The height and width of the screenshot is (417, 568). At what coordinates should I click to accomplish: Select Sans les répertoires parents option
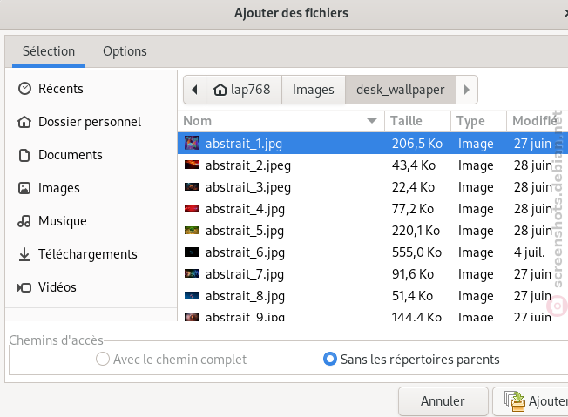pyautogui.click(x=411, y=360)
